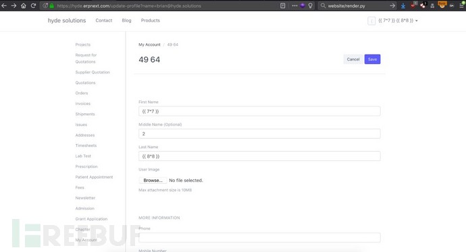Open the browser home page icon

coord(24,5)
